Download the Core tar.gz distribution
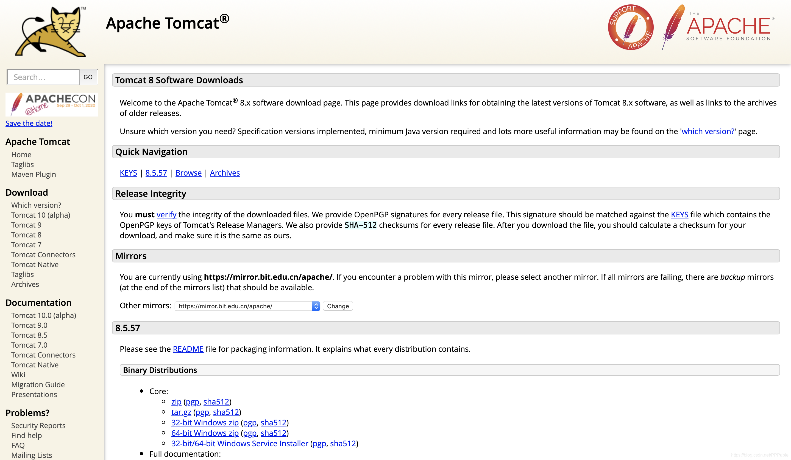 (x=181, y=412)
